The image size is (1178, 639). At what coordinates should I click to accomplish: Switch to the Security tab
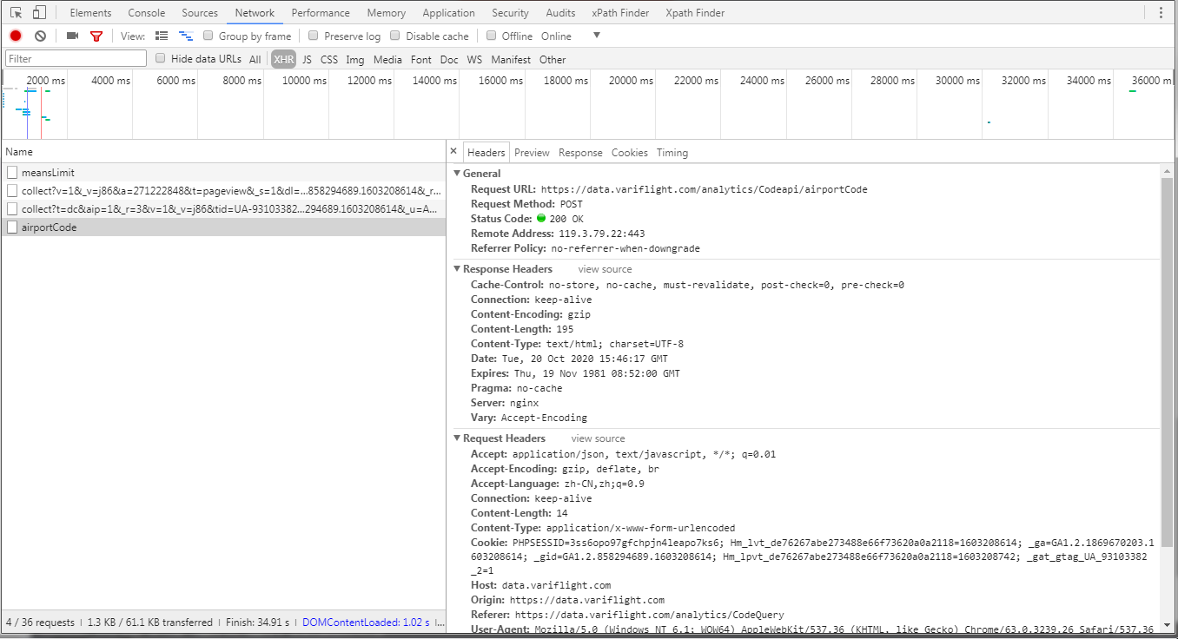(510, 13)
